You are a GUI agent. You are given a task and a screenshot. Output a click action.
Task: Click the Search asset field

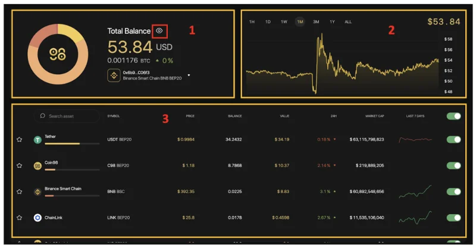pos(67,116)
